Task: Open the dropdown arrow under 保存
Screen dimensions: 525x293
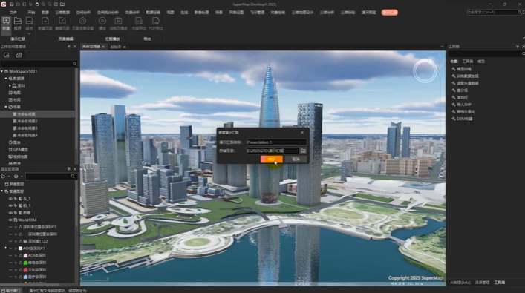Action: (29, 33)
